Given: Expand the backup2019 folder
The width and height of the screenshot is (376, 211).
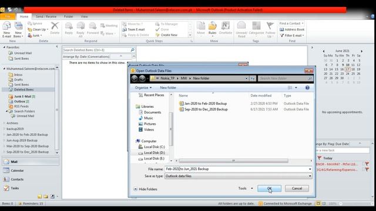Looking at the screenshot, I should point(4,129).
